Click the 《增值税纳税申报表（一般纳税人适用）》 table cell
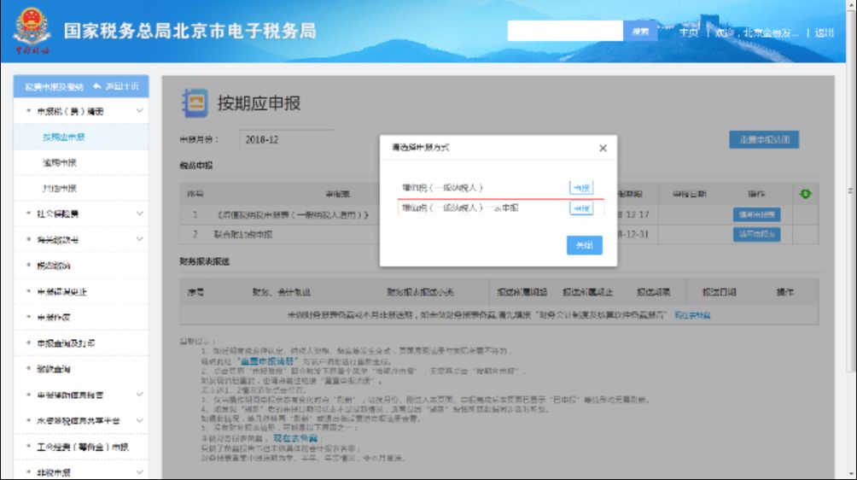The height and width of the screenshot is (480, 857). click(293, 214)
